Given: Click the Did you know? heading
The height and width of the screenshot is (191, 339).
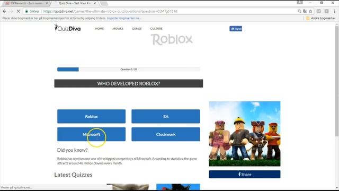Looking at the screenshot, I should point(72,150).
